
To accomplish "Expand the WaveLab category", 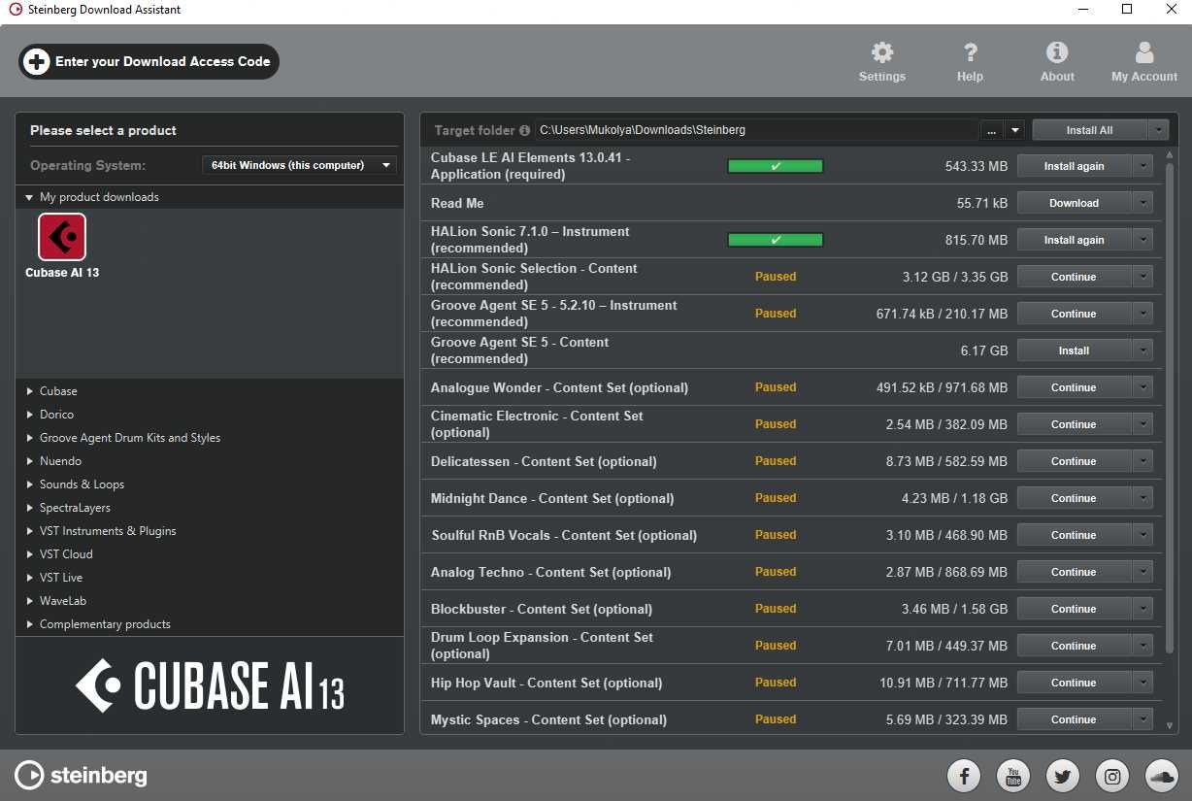I will pos(30,601).
